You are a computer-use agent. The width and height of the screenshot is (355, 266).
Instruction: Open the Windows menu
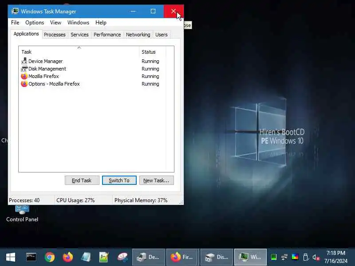point(78,23)
